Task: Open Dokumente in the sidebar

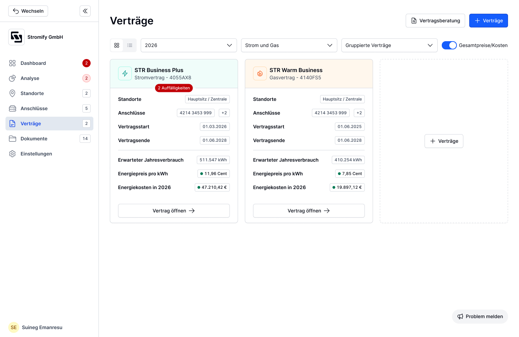Action: click(x=49, y=139)
